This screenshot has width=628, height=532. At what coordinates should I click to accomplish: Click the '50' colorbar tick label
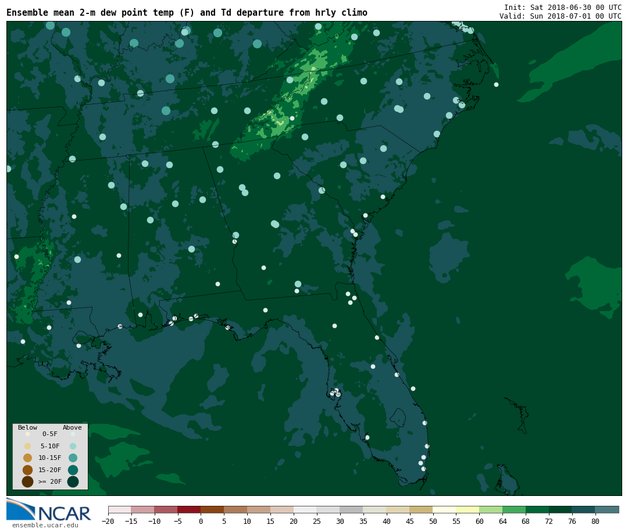click(x=433, y=522)
